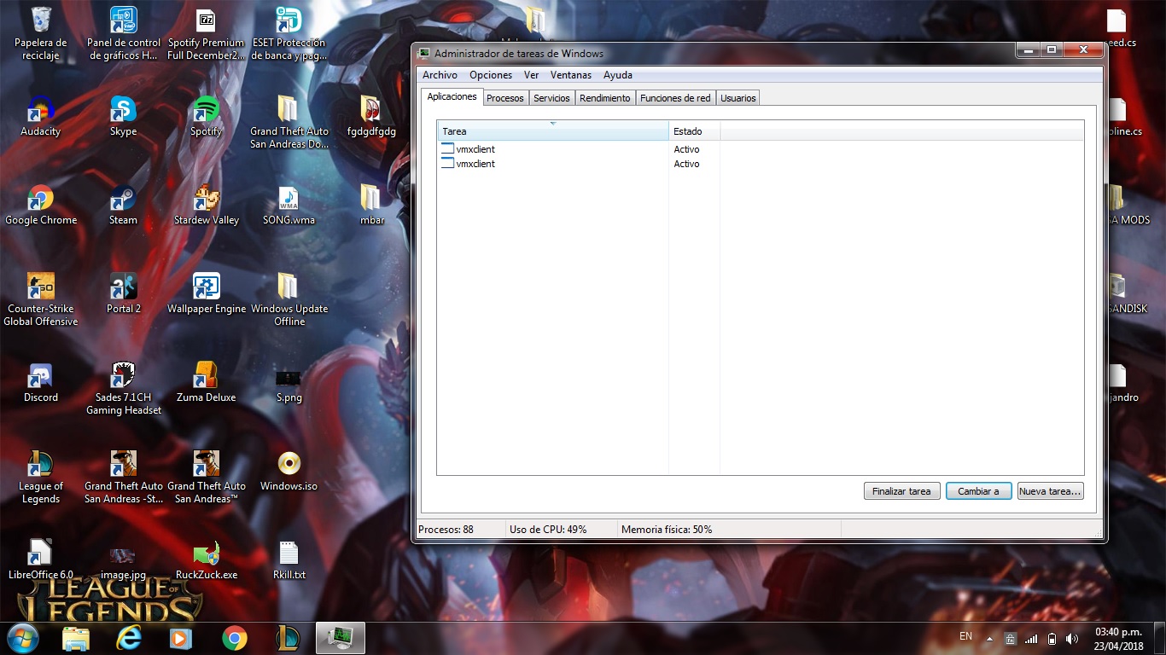This screenshot has height=655, width=1166.
Task: Open the Rendimiento tab
Action: click(605, 97)
